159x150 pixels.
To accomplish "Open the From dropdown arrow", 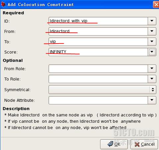I will [152, 31].
